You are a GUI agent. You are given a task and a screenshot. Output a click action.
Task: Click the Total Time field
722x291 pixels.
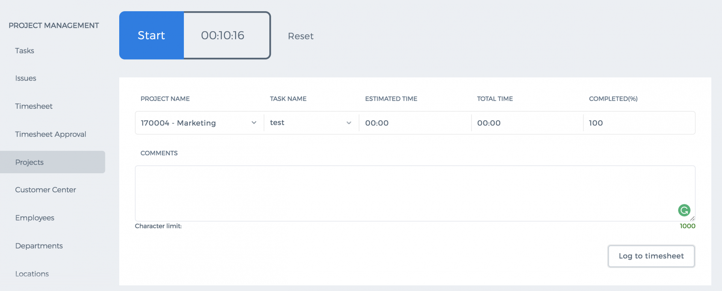click(x=527, y=123)
